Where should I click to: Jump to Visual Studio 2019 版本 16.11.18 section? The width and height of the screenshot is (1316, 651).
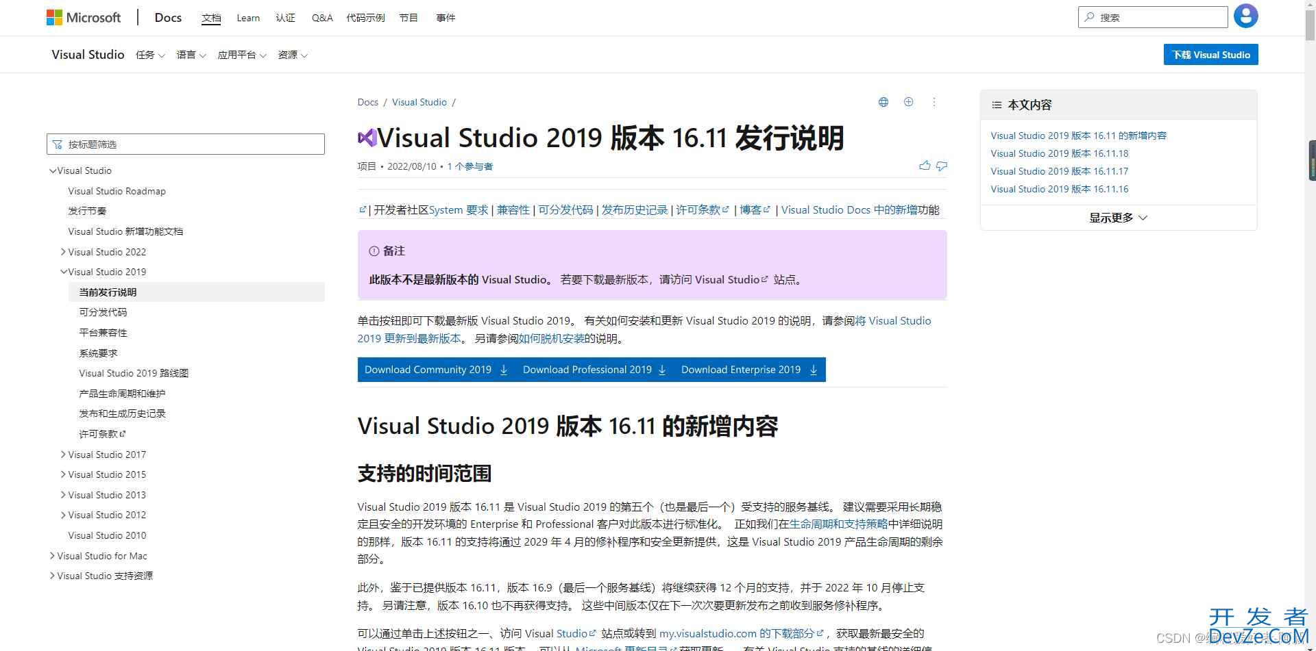coord(1059,153)
